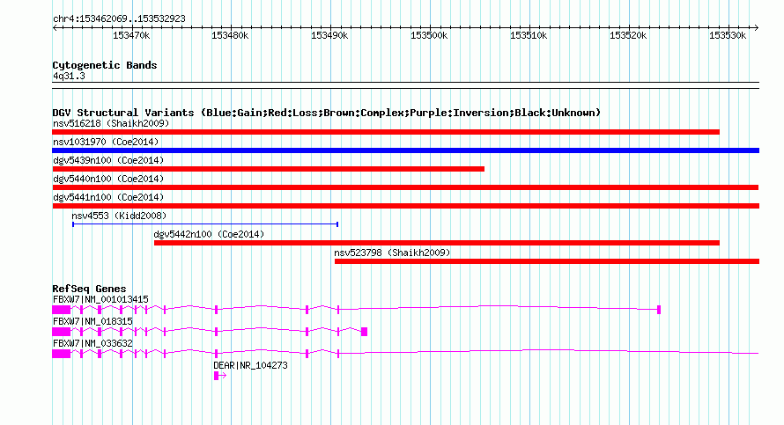Open the nsv516218 (Shaikh2009) label
The image size is (784, 425).
[111, 123]
